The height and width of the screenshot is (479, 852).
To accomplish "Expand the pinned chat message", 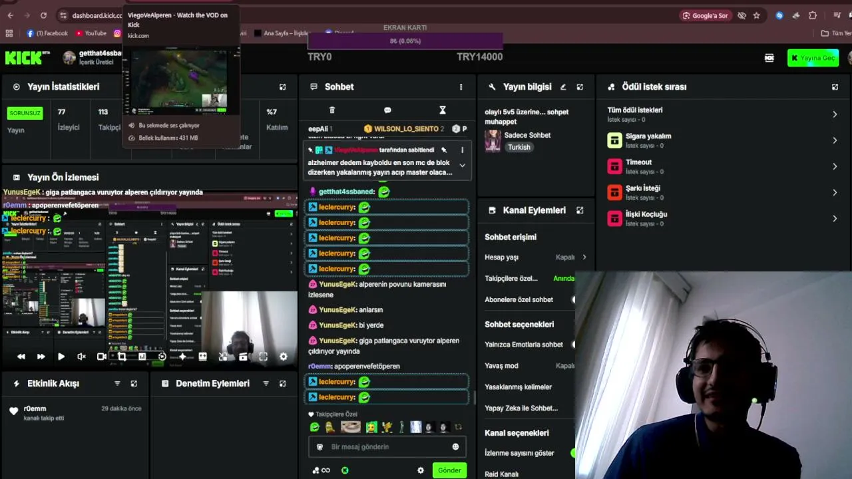I will (x=462, y=165).
